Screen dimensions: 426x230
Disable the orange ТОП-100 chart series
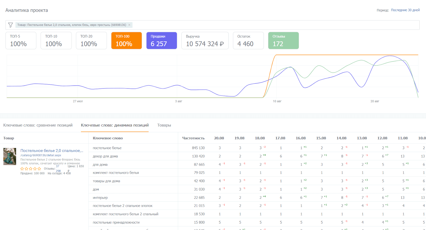(x=126, y=41)
